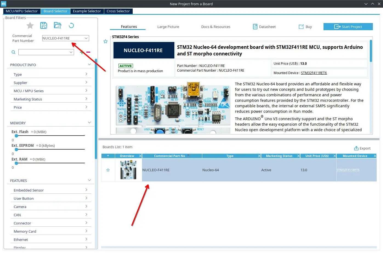Collapse the MEMORY section
The image size is (383, 253).
coord(89,123)
